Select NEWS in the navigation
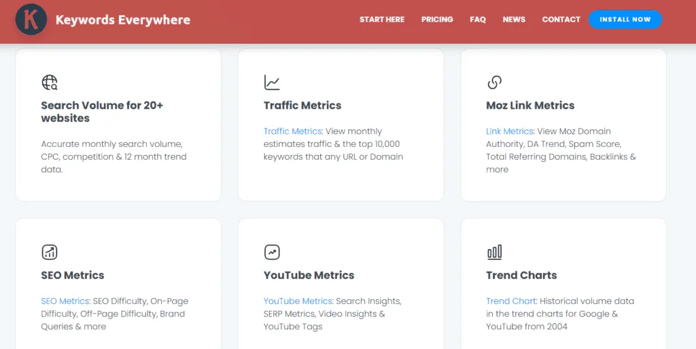 tap(514, 20)
